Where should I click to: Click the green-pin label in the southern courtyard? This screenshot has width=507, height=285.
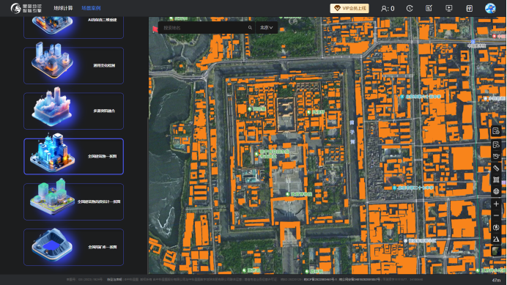coord(299,194)
